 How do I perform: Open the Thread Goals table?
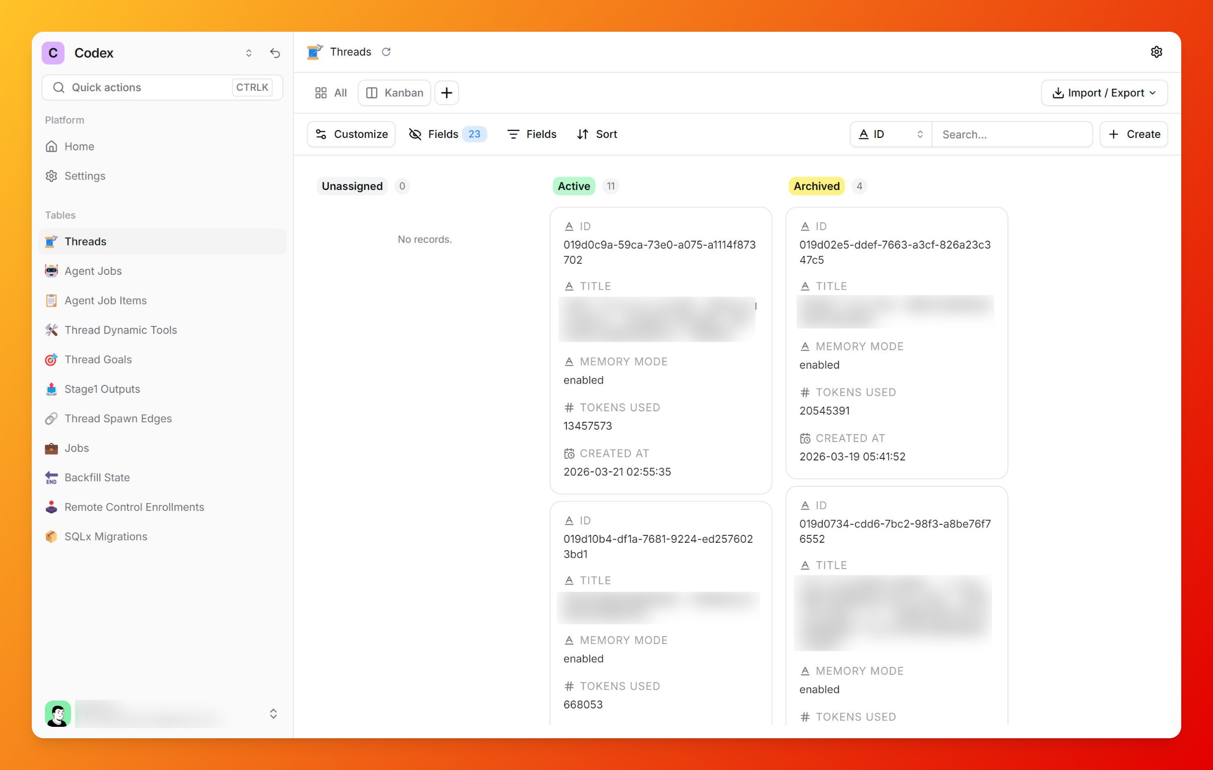point(162,360)
